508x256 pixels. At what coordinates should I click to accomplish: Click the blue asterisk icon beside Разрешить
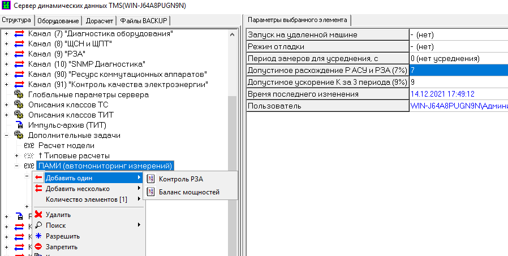click(38, 236)
